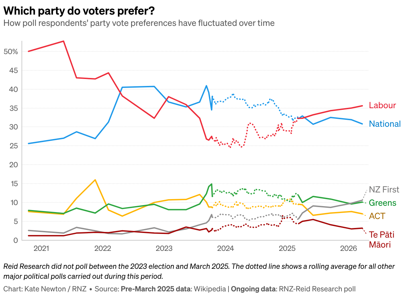The width and height of the screenshot is (404, 298).
Task: Click the National series label
Action: pyautogui.click(x=385, y=124)
